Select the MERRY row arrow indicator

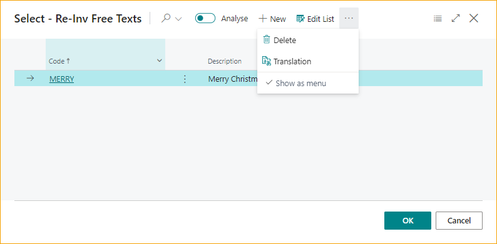click(30, 79)
